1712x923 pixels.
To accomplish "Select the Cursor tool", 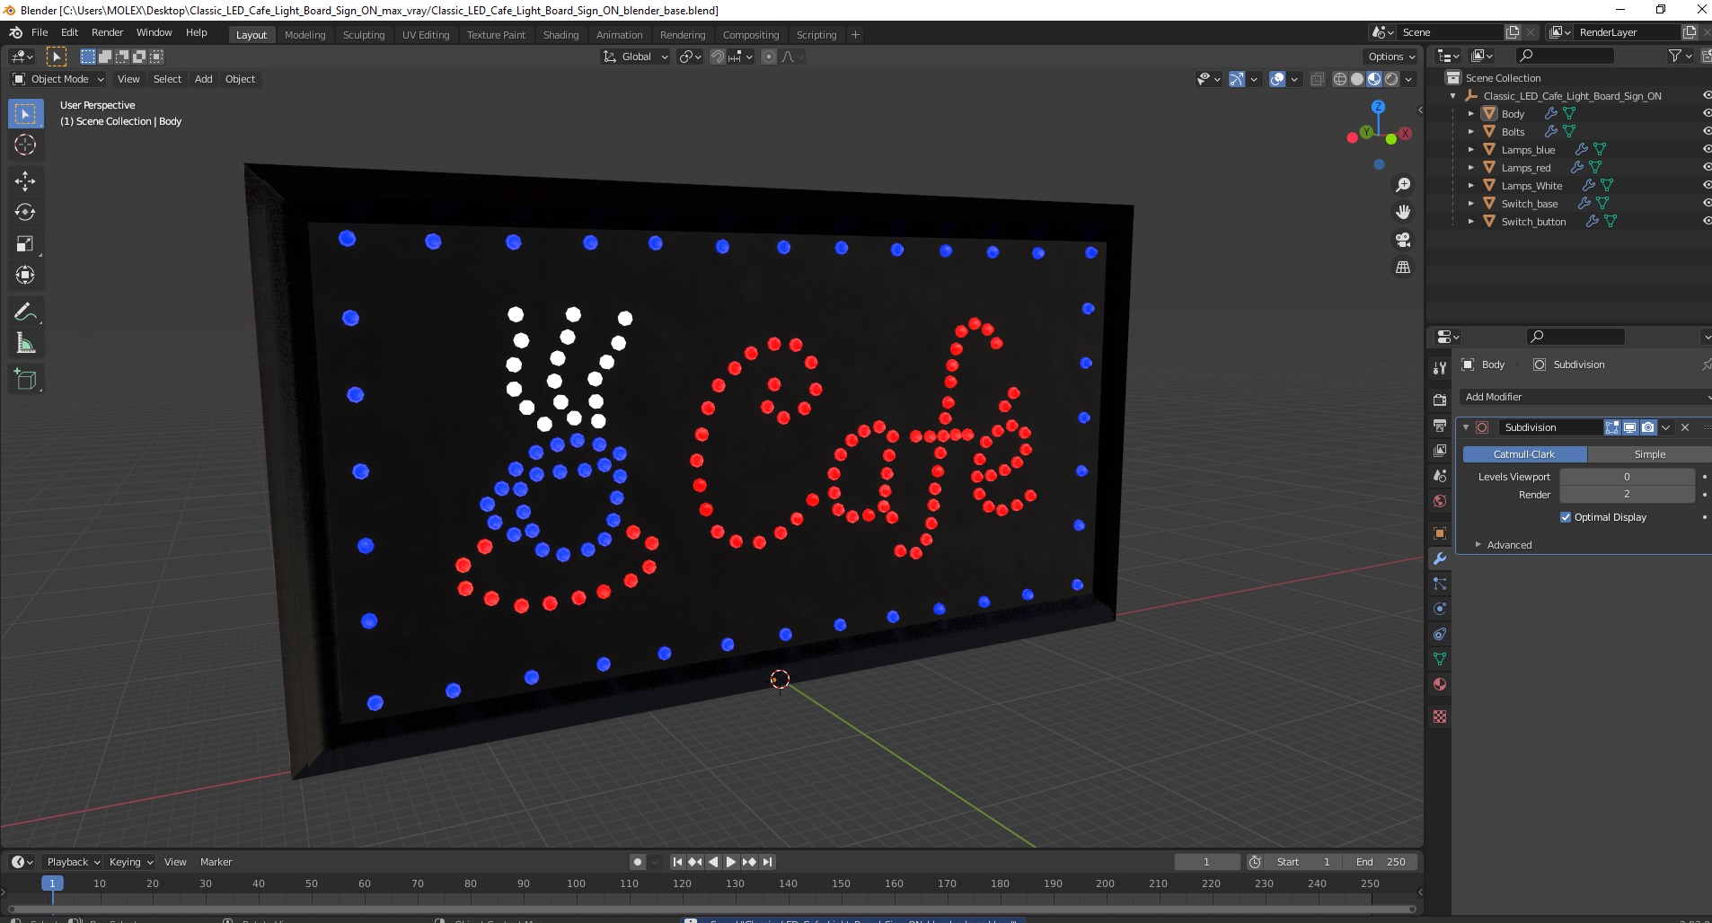I will (25, 145).
